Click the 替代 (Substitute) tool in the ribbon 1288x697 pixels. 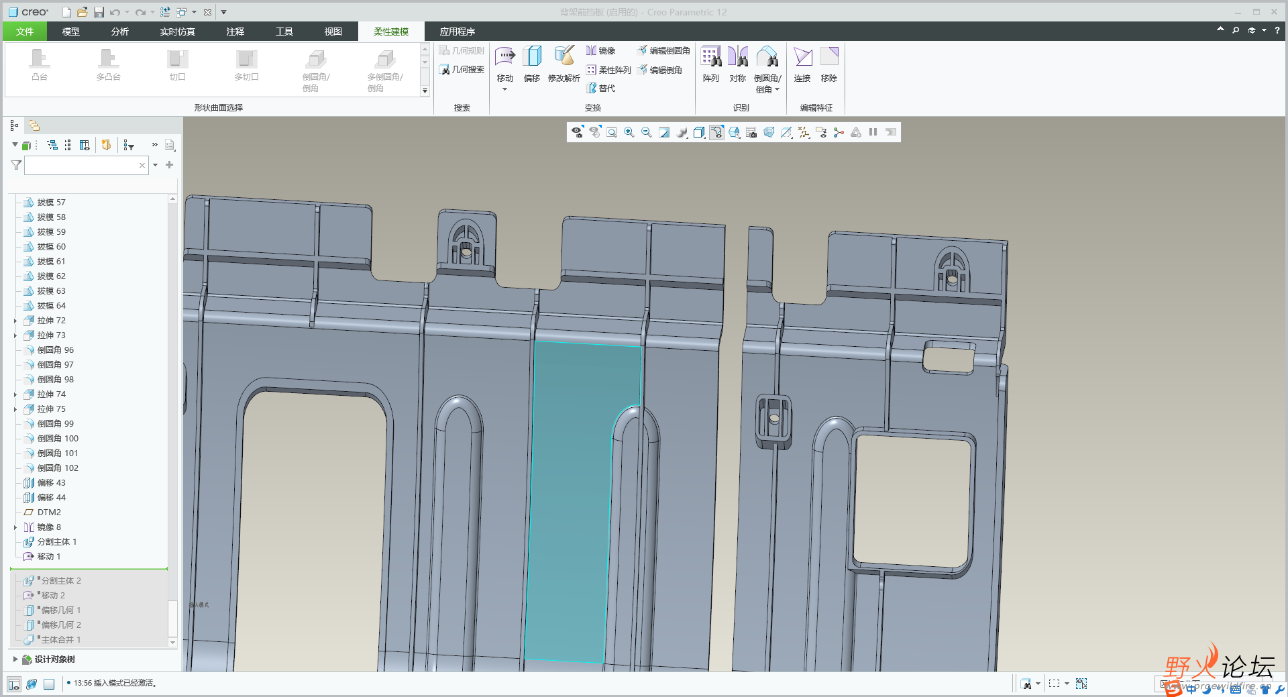[x=600, y=89]
